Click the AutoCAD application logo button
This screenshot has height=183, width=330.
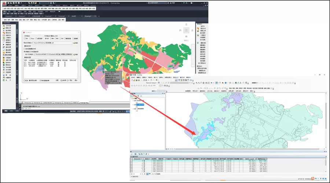coord(4,3)
